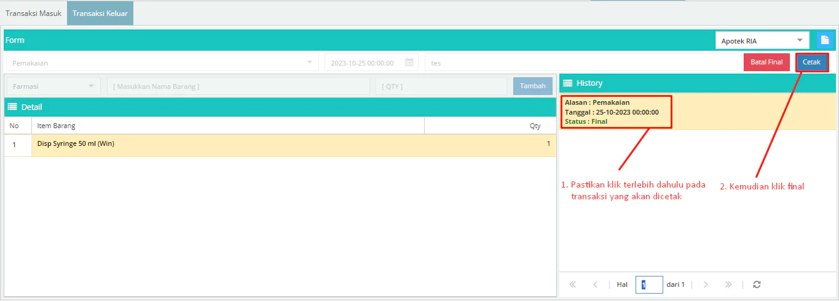Click the history page number box

tap(648, 284)
